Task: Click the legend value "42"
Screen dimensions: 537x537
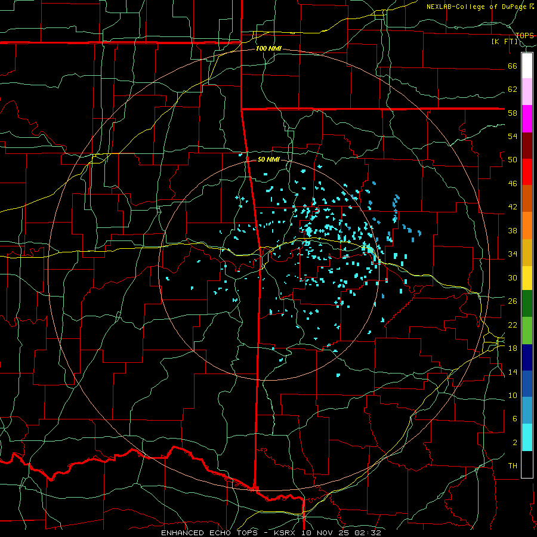Action: pos(513,206)
